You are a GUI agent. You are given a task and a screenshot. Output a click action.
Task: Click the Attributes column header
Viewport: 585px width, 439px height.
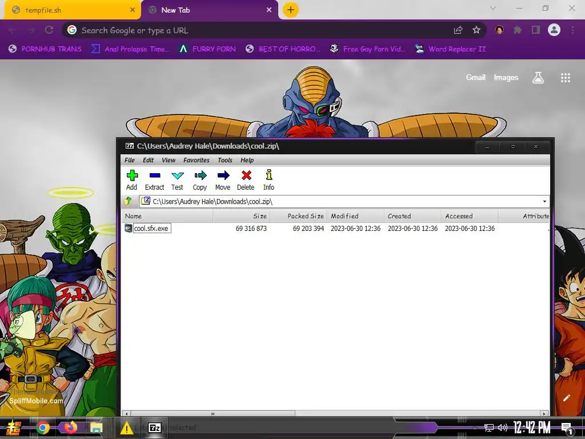(x=524, y=216)
